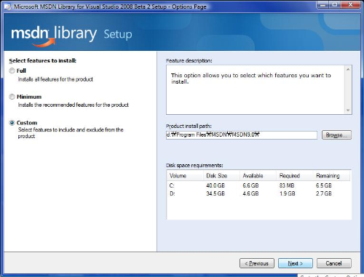The image size is (364, 277).
Task: Click the Browse button for install path
Action: coord(336,135)
